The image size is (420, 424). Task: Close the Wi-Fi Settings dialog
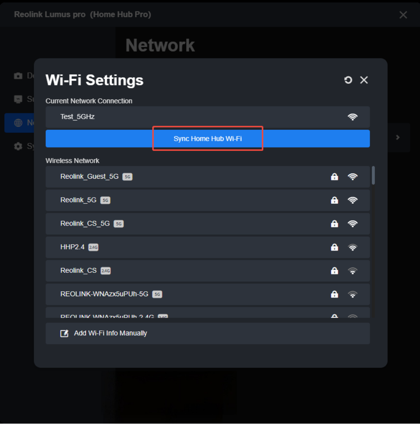364,80
